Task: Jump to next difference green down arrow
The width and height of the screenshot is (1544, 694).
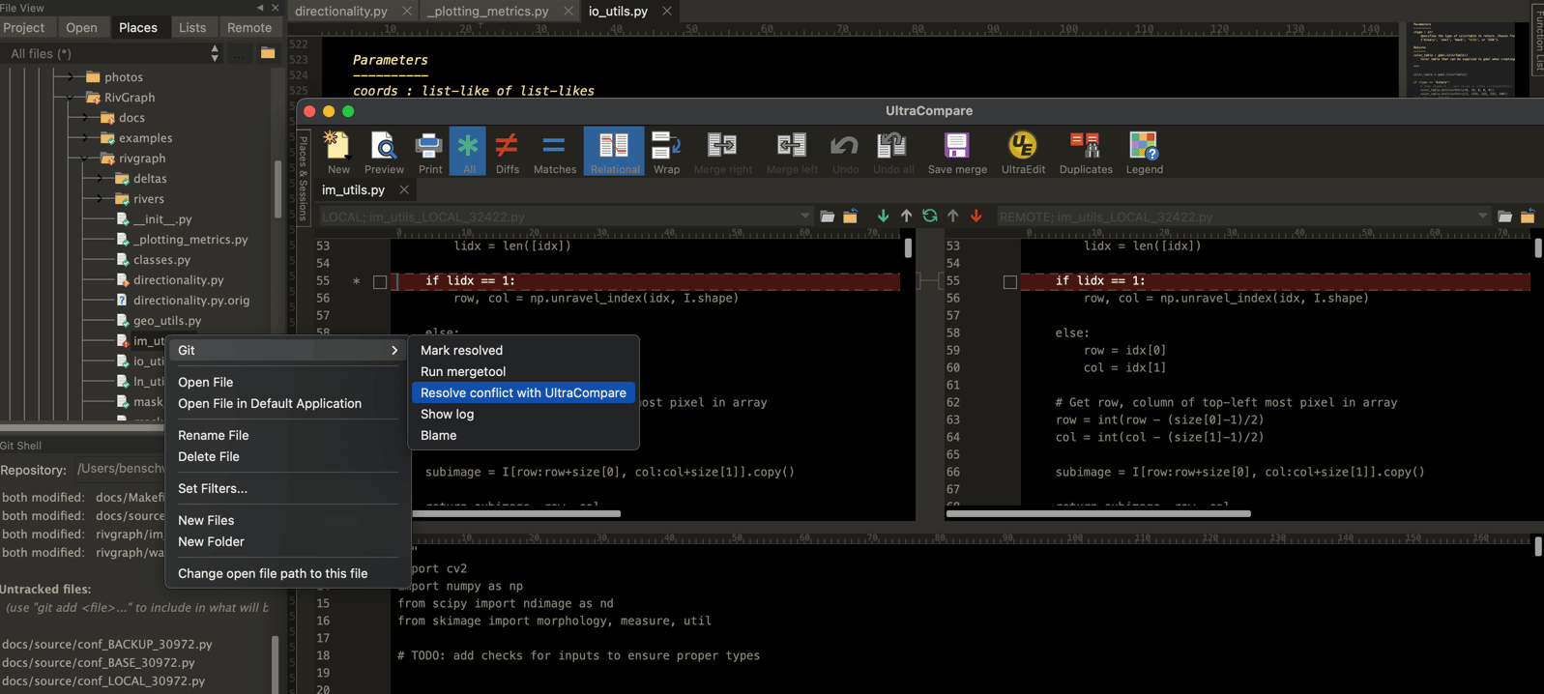Action: pos(883,216)
